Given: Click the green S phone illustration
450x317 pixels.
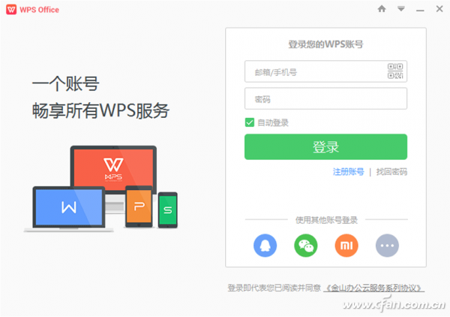Looking at the screenshot, I should click(168, 210).
